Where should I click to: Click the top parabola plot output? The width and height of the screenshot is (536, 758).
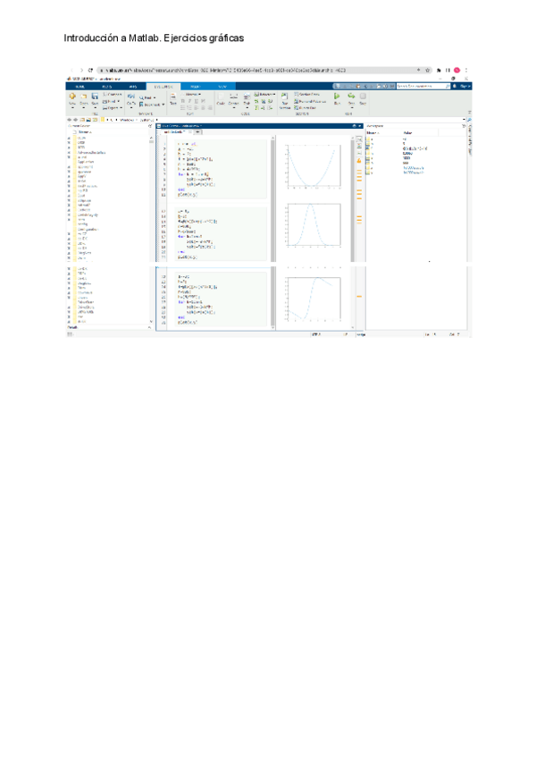[311, 167]
